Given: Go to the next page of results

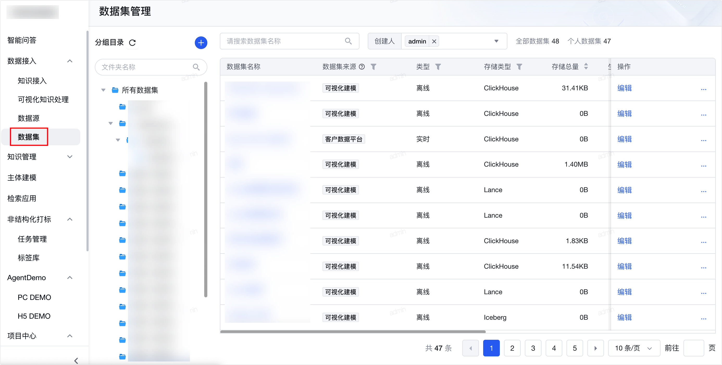Looking at the screenshot, I should pos(595,348).
